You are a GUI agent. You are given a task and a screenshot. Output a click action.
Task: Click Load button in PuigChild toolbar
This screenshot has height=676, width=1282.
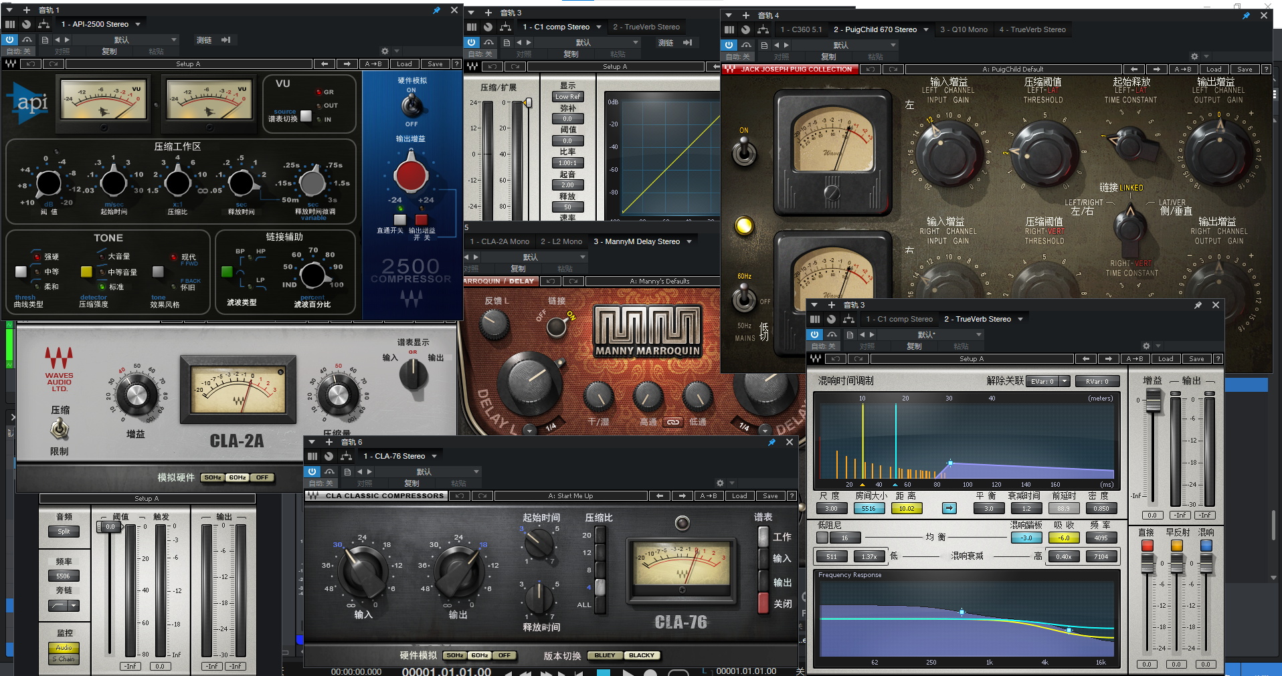pos(1214,70)
